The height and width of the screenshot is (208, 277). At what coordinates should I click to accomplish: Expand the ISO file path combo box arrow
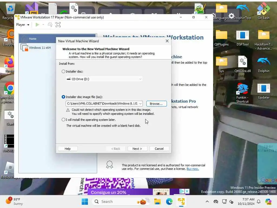click(x=140, y=104)
